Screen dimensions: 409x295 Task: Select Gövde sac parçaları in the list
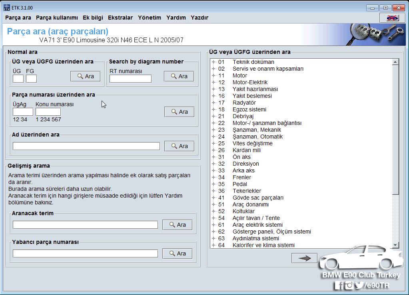tap(258, 198)
